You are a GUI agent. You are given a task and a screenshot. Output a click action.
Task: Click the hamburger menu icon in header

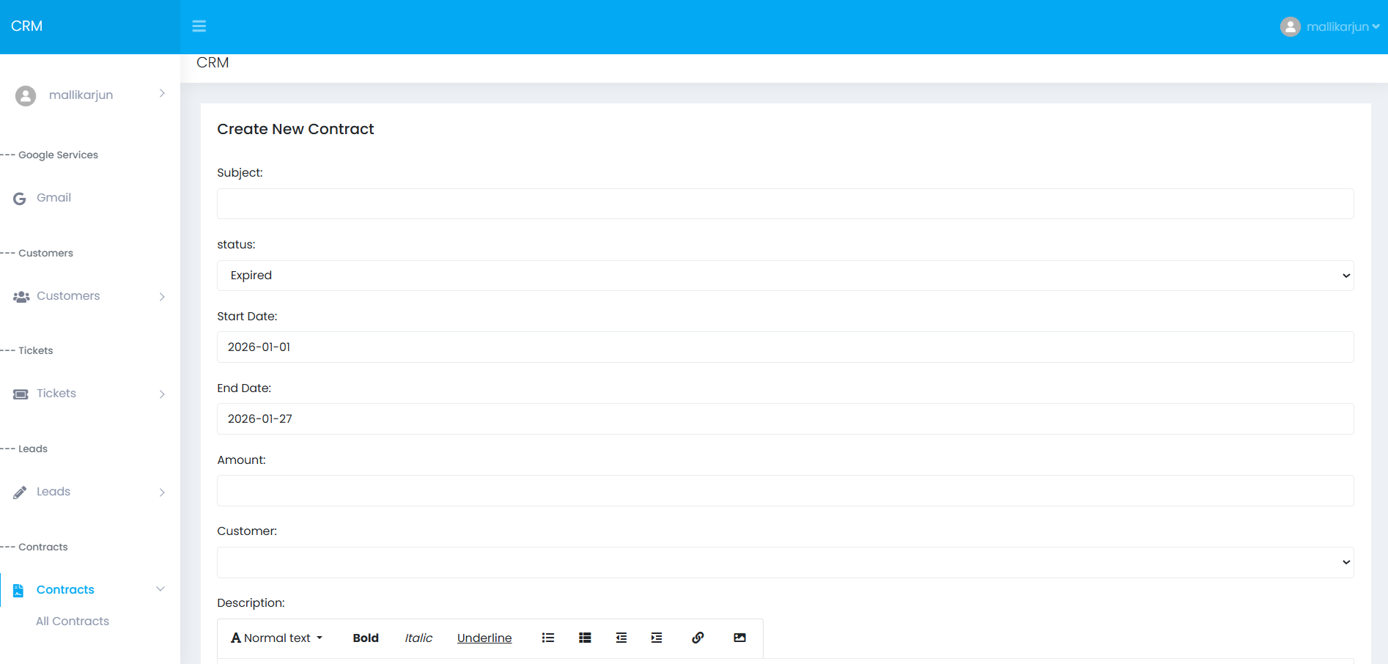tap(199, 26)
